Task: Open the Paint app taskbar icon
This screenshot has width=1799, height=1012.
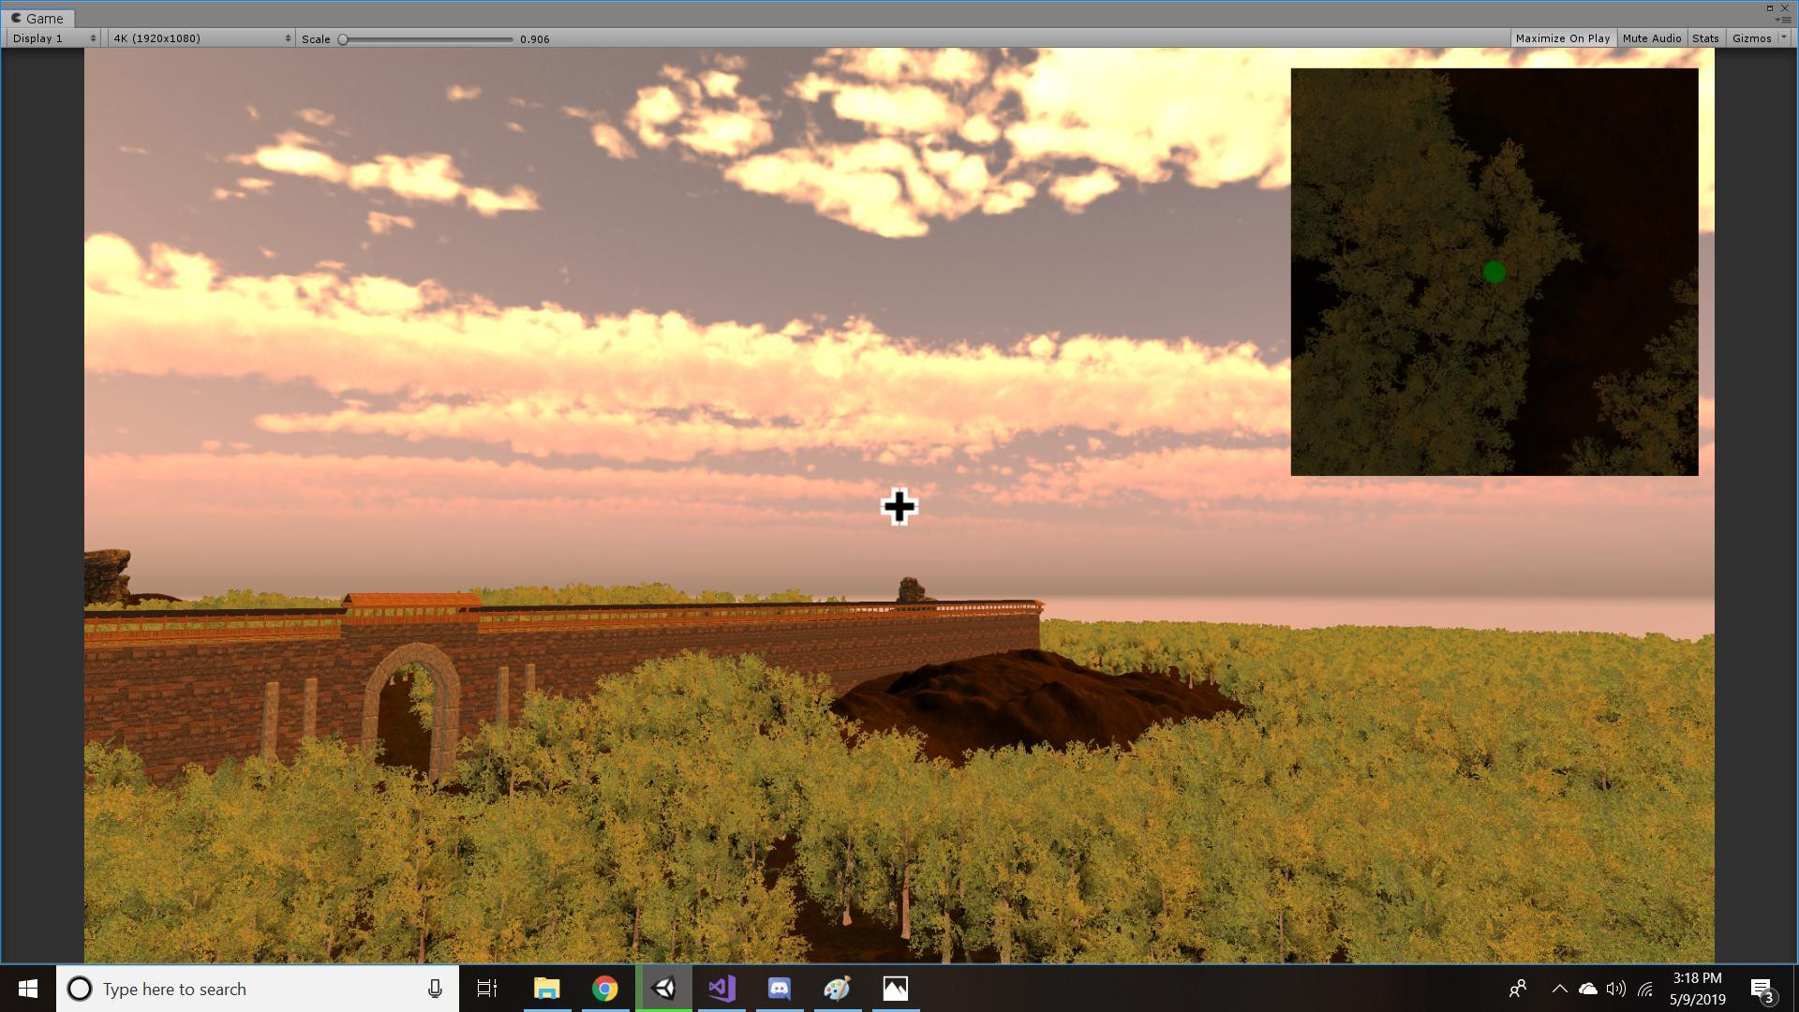Action: pyautogui.click(x=837, y=989)
